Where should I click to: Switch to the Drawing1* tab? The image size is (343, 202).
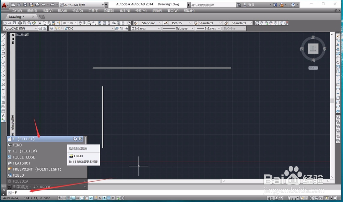16,17
